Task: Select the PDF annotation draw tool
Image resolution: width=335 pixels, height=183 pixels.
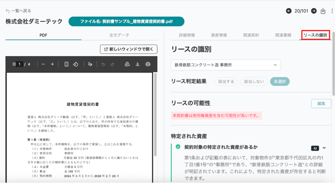Action: tap(90, 64)
